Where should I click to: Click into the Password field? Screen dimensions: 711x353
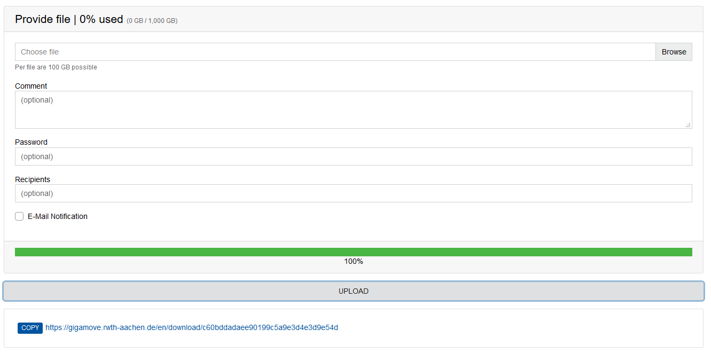click(353, 156)
